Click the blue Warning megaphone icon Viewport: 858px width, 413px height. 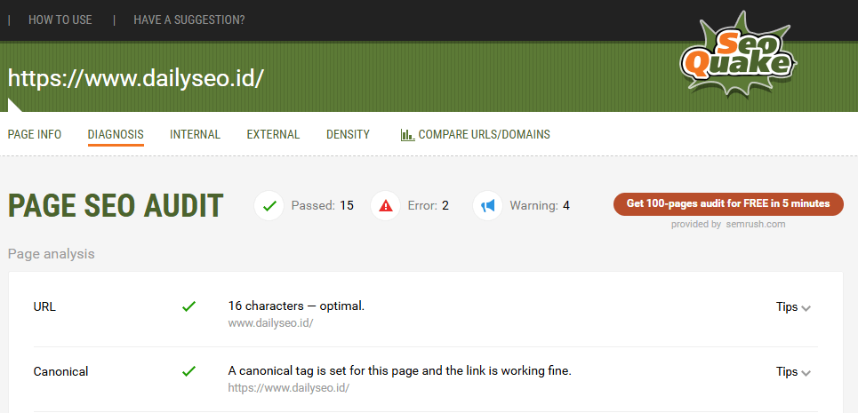487,206
